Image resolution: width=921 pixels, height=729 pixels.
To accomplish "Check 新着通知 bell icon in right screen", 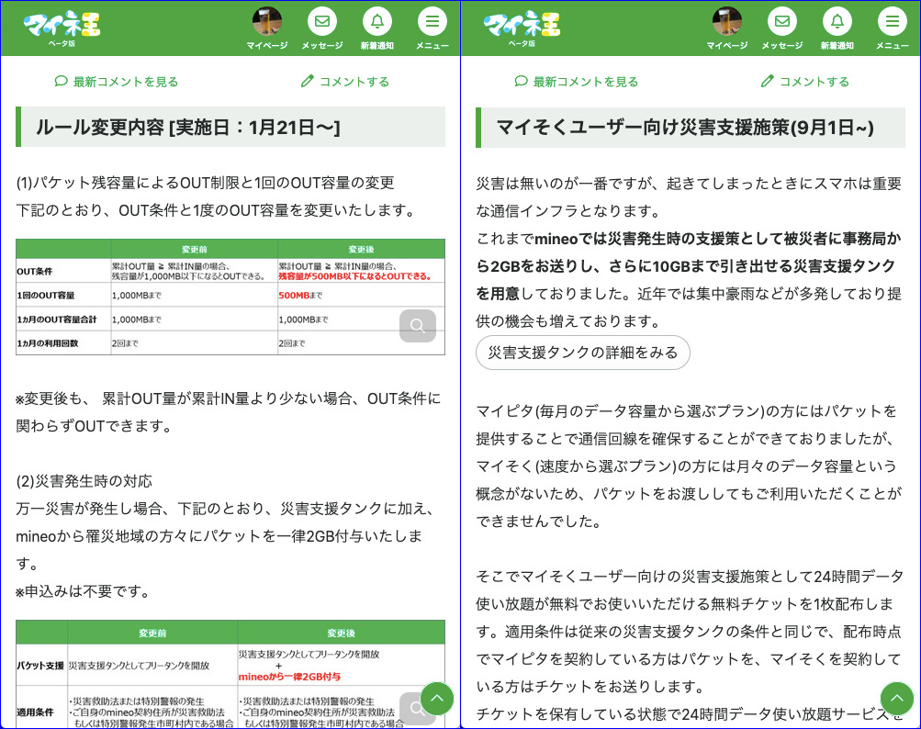I will click(837, 21).
